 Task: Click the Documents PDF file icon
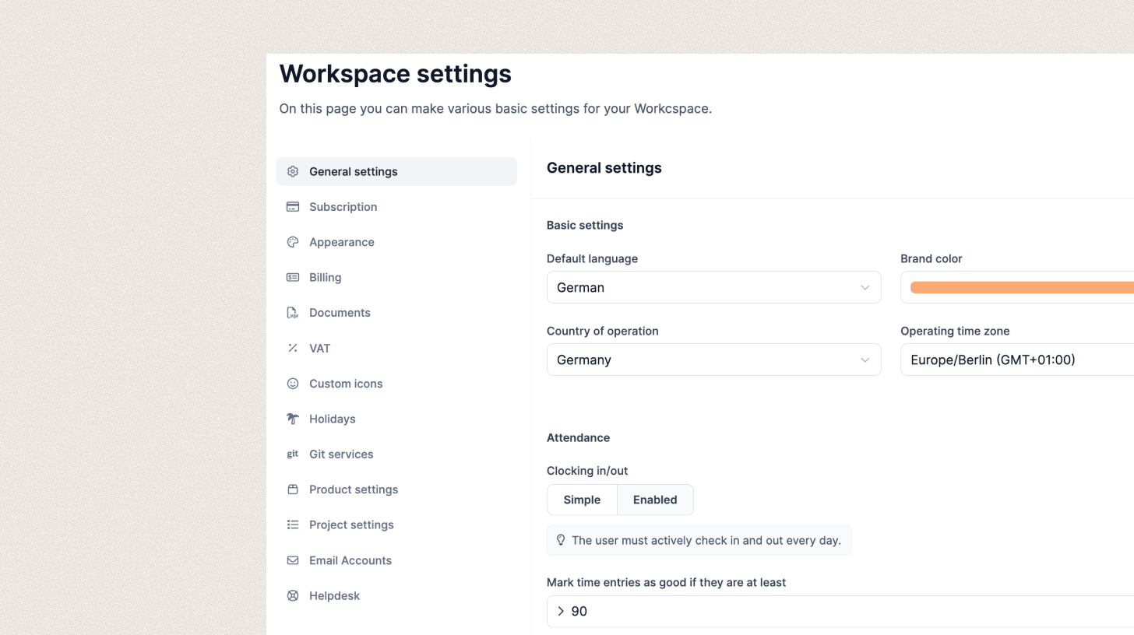click(293, 313)
